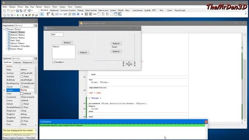This screenshot has height=140, width=249.
Task: Click the Color property clDefault swatch
Action: [x=22, y=94]
